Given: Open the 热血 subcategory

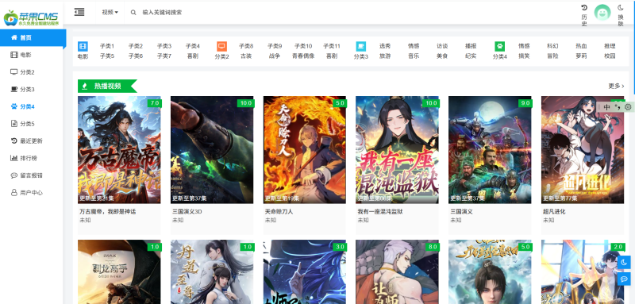Looking at the screenshot, I should tap(581, 46).
